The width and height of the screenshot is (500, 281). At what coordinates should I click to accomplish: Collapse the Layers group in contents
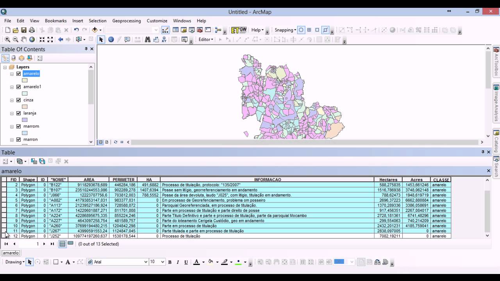(x=5, y=67)
